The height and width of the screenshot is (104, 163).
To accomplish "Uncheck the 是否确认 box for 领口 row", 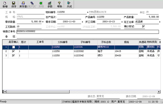I will pyautogui.click(x=13, y=55).
